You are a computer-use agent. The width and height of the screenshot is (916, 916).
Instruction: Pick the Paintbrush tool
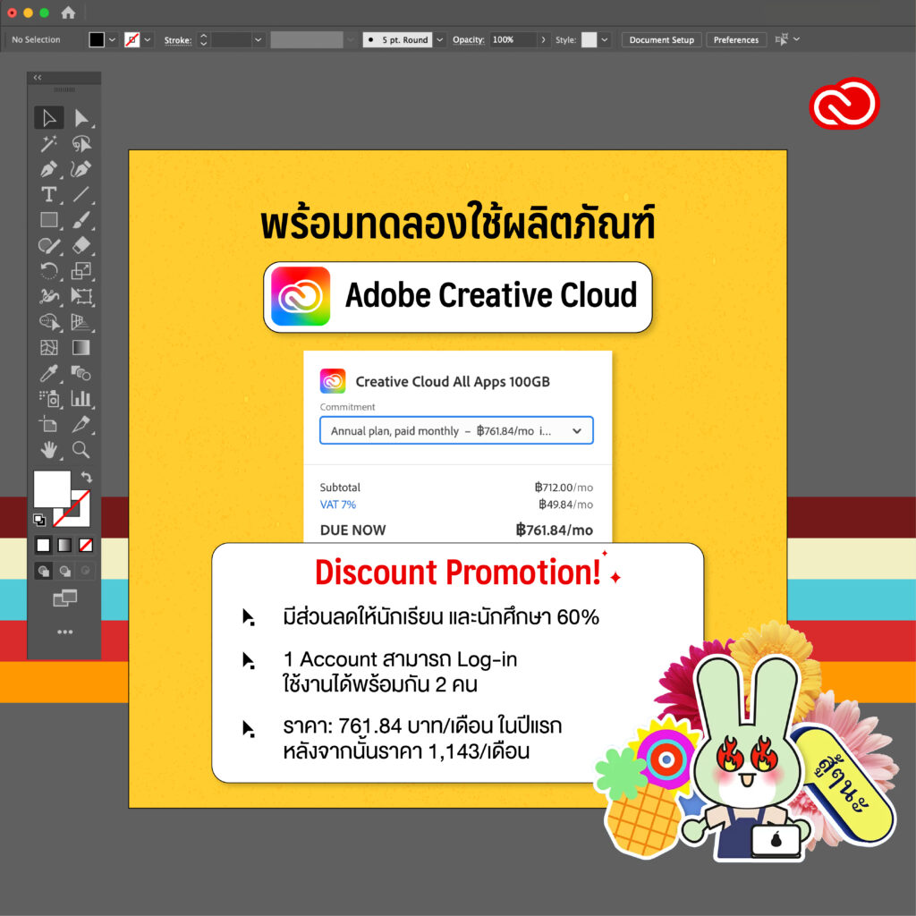[79, 221]
